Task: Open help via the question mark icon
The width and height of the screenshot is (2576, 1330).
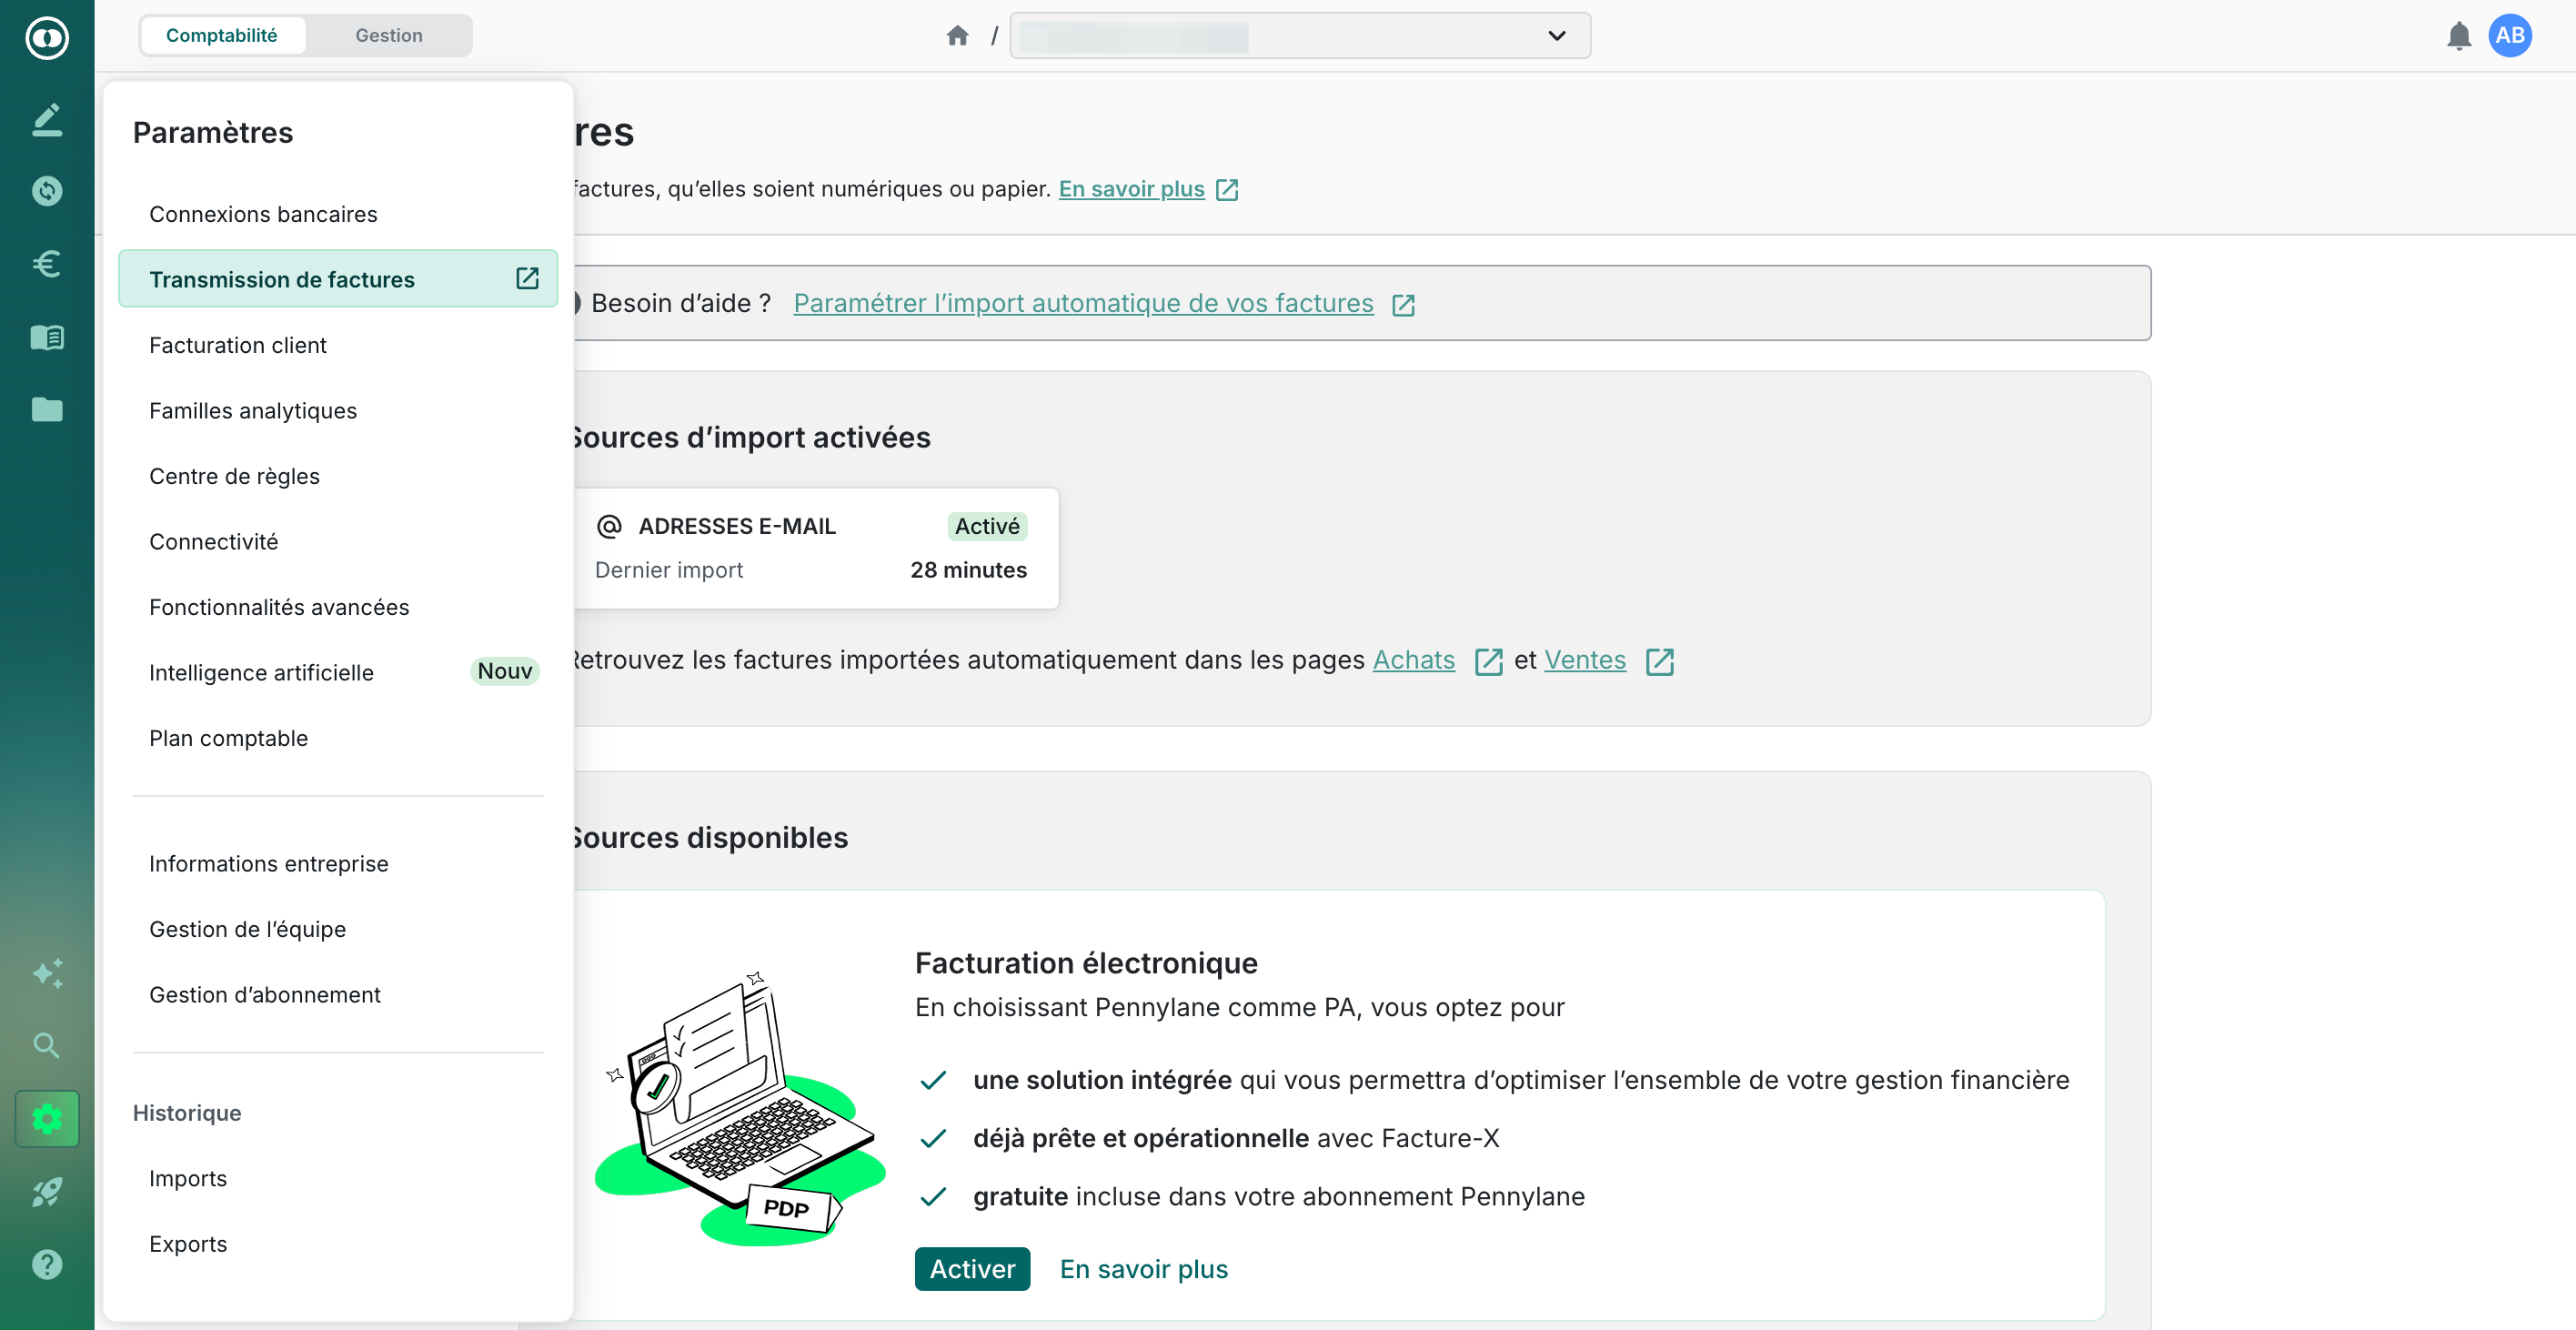Action: click(x=46, y=1264)
